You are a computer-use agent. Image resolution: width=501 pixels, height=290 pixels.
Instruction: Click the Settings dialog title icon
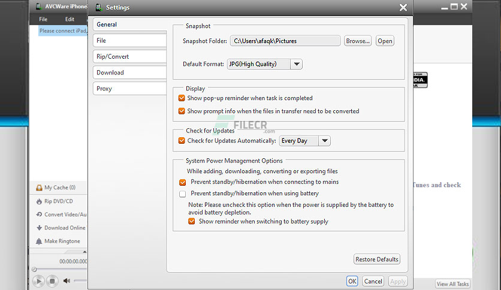point(99,7)
